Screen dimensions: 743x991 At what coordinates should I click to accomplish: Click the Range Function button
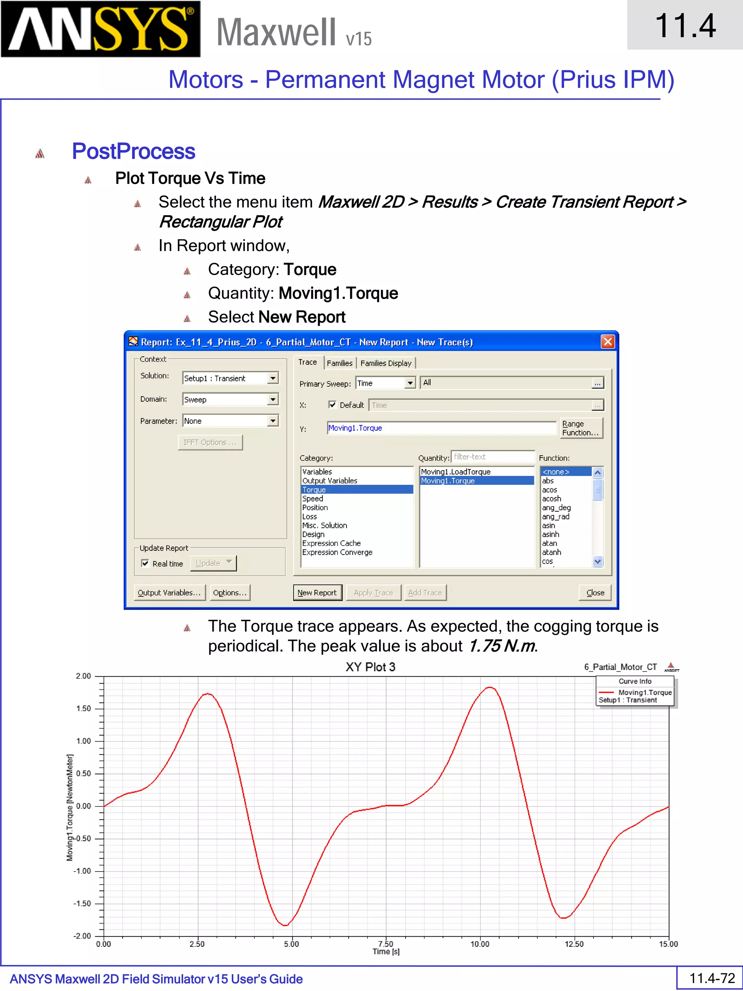pyautogui.click(x=581, y=428)
